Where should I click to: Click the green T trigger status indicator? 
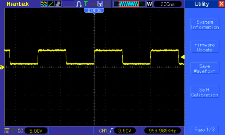85,4
